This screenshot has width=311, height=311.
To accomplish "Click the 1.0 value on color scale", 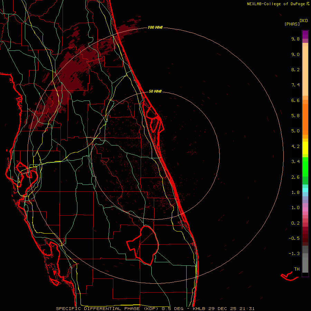I will click(x=295, y=208).
